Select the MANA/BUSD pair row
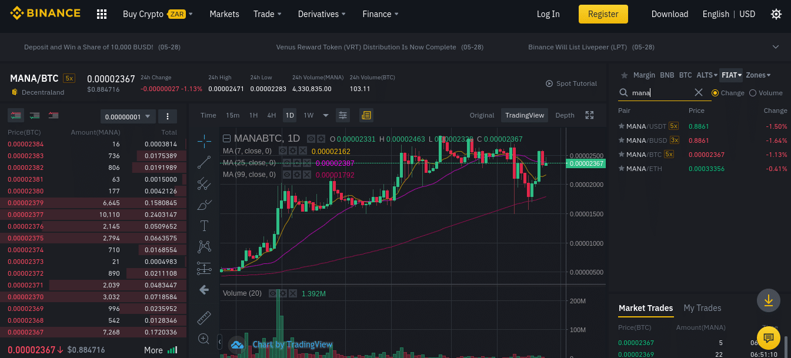The image size is (791, 358). (702, 140)
